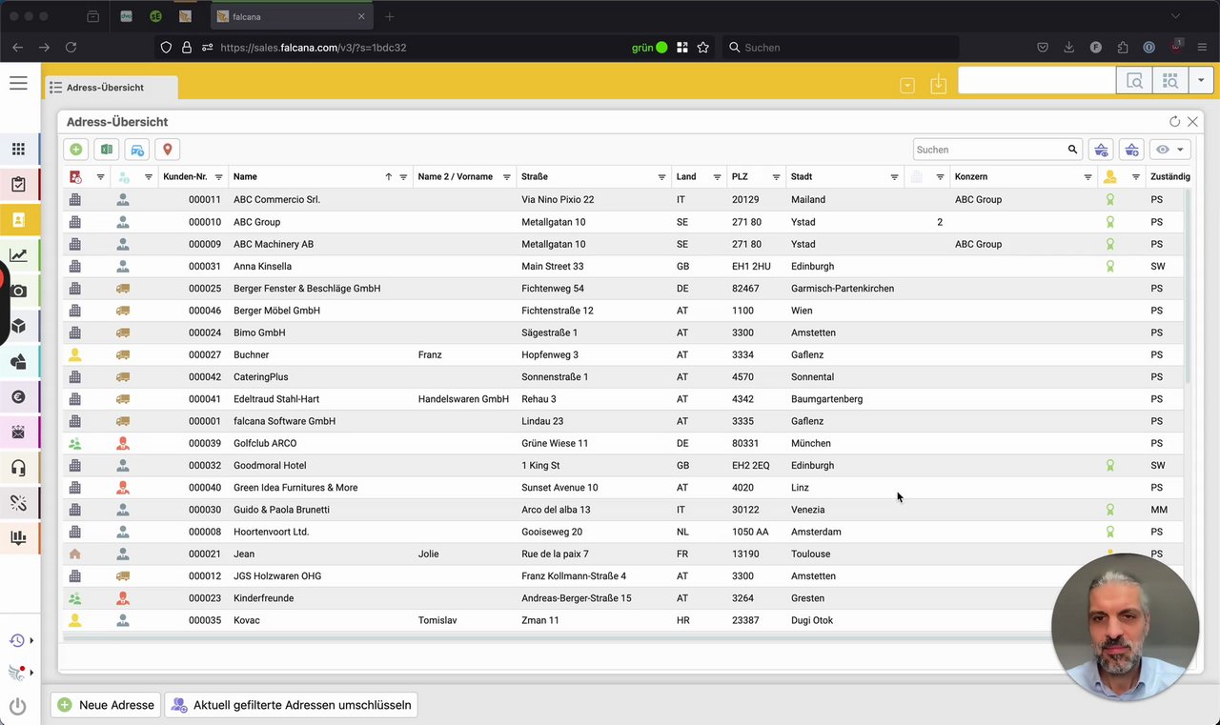1220x725 pixels.
Task: Open the line chart statistics module
Action: [x=18, y=255]
